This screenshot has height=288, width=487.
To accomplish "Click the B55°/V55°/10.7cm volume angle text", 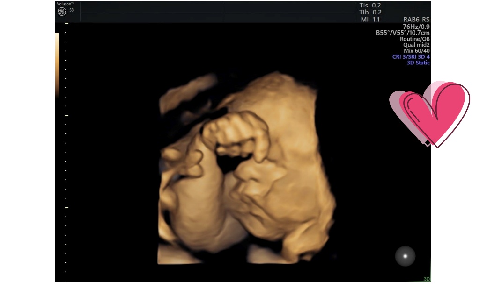I will [403, 33].
